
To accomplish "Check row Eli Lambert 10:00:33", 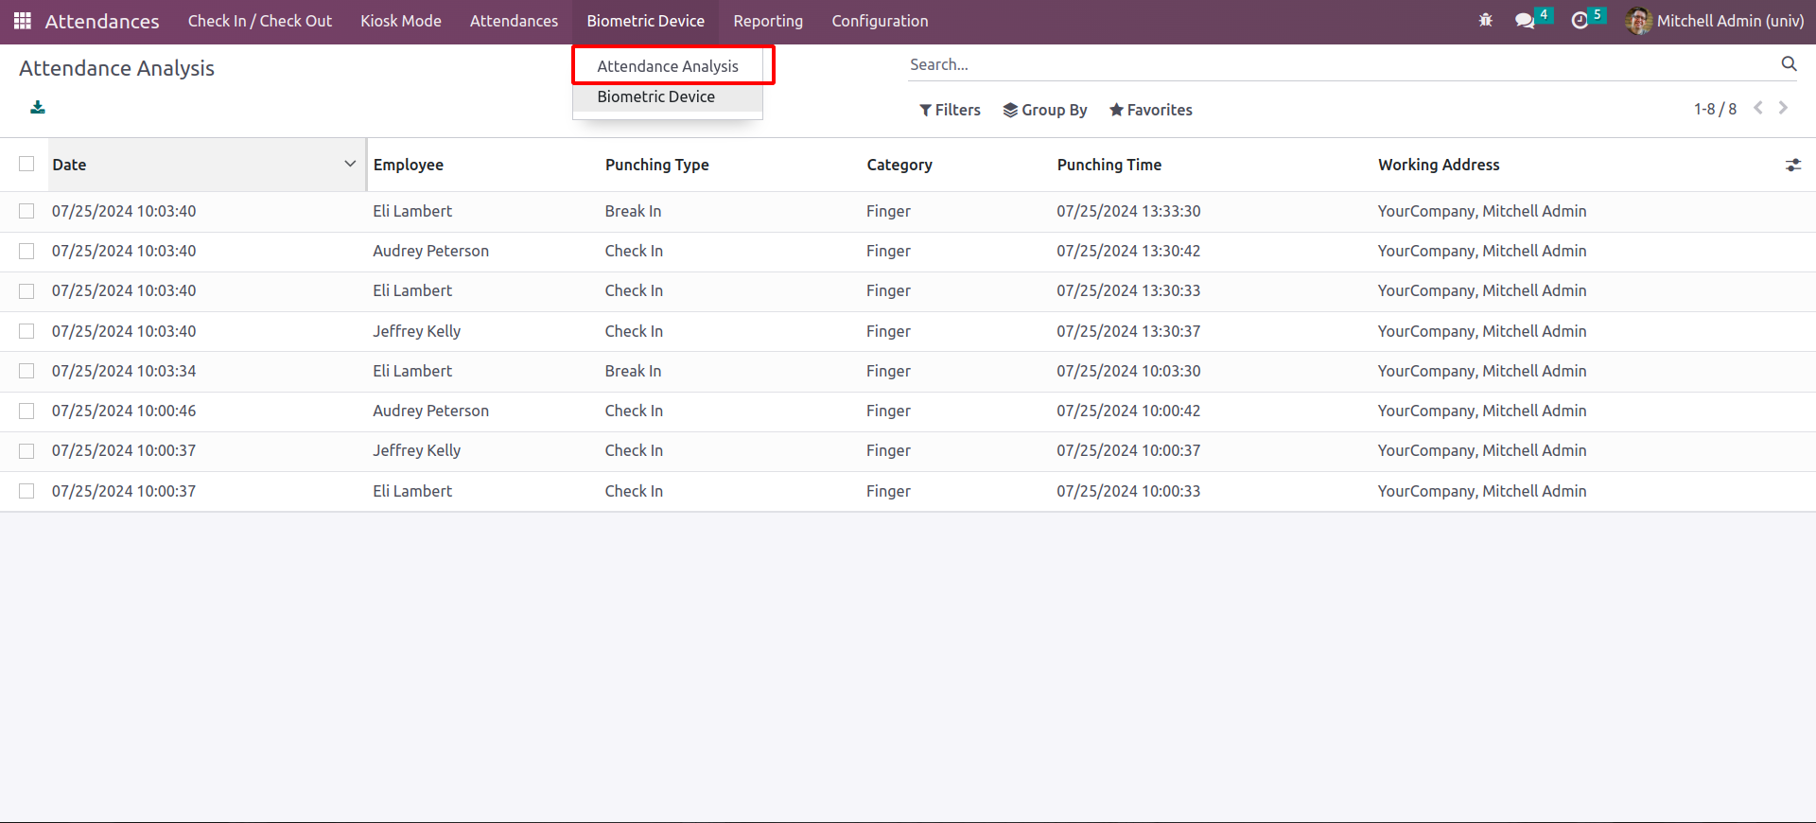I will pyautogui.click(x=26, y=491).
